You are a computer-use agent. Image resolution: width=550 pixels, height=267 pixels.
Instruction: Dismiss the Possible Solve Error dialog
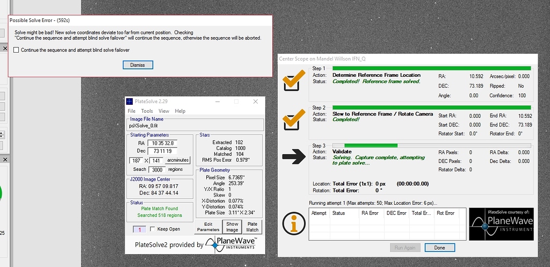pyautogui.click(x=137, y=65)
